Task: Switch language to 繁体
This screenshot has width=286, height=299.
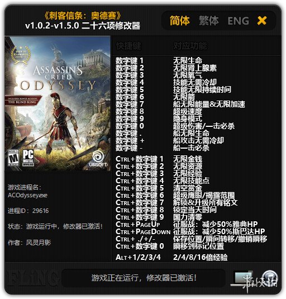Action: point(209,21)
